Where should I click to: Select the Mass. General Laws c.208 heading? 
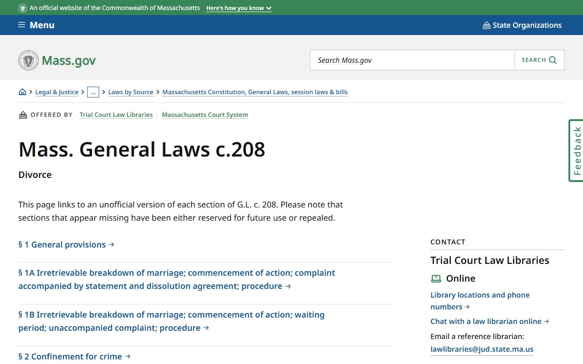(142, 149)
